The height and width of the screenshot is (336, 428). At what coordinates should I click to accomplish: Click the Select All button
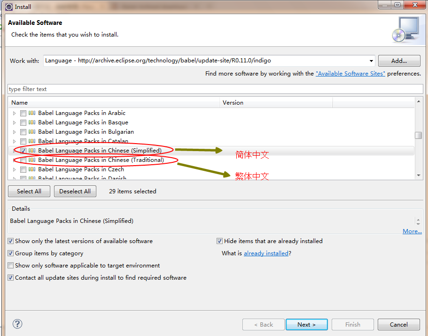29,191
